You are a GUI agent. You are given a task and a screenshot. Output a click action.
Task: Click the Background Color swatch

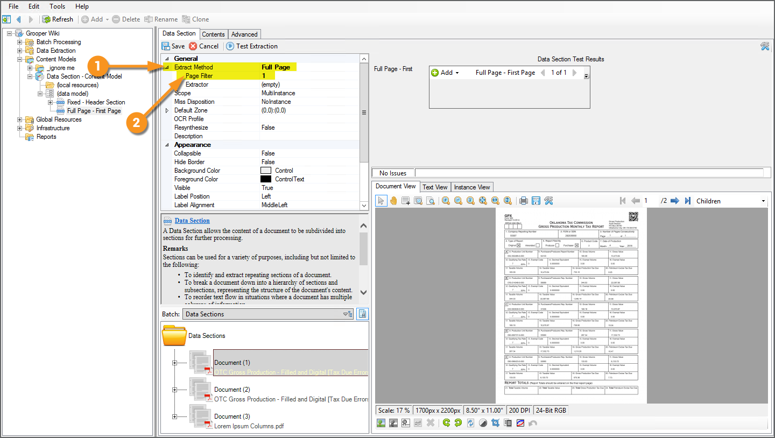pyautogui.click(x=266, y=171)
